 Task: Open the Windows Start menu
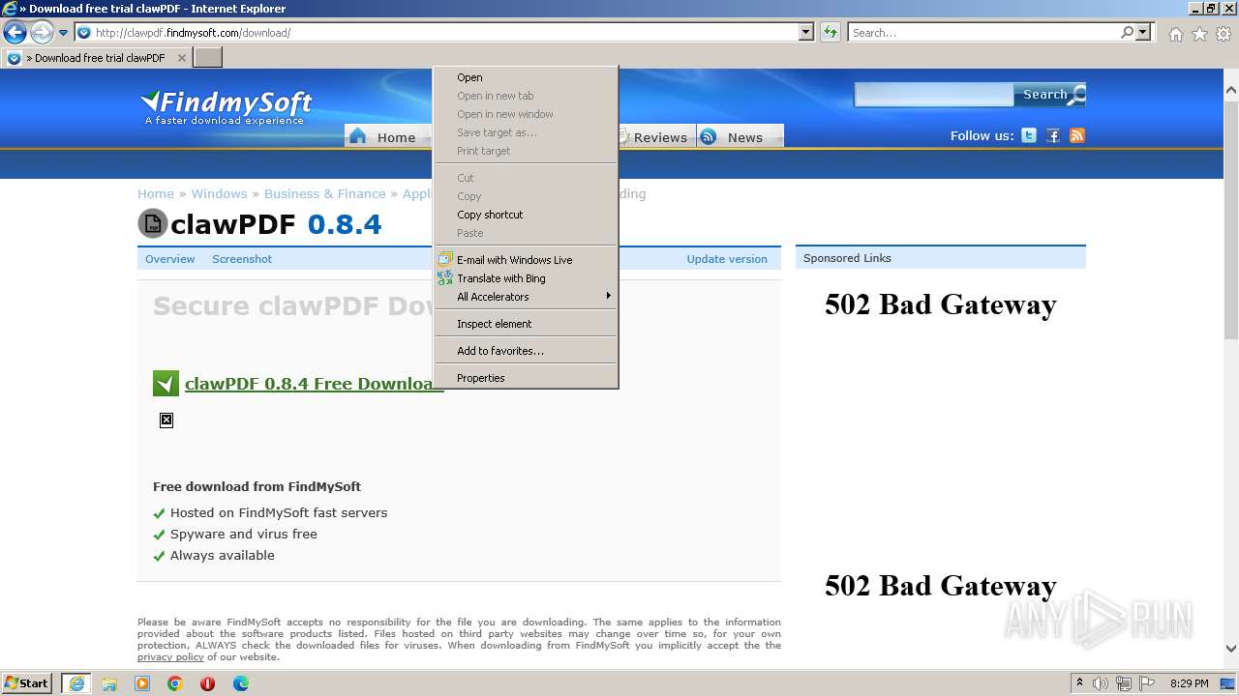coord(28,683)
